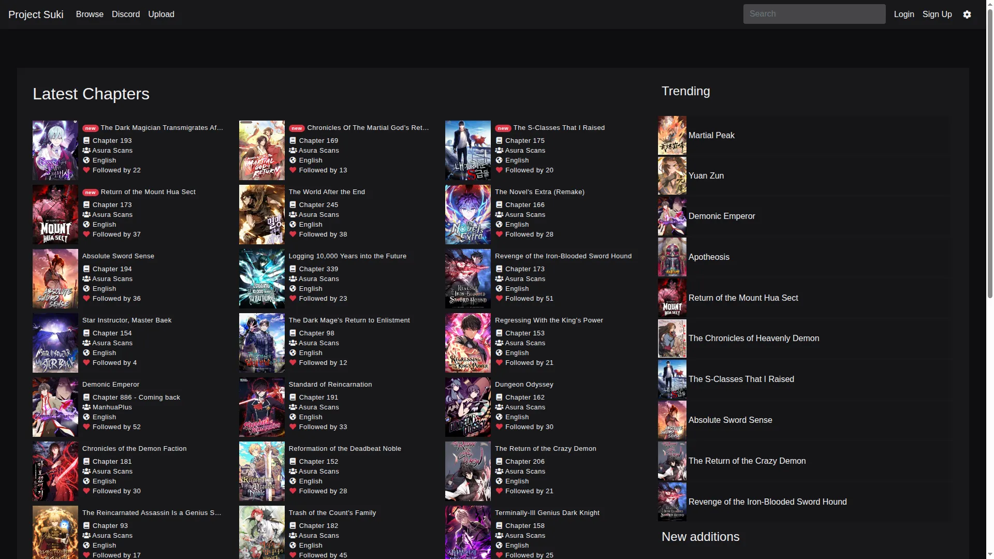Open the Browse menu item
Viewport: 994px width, 559px height.
90,14
